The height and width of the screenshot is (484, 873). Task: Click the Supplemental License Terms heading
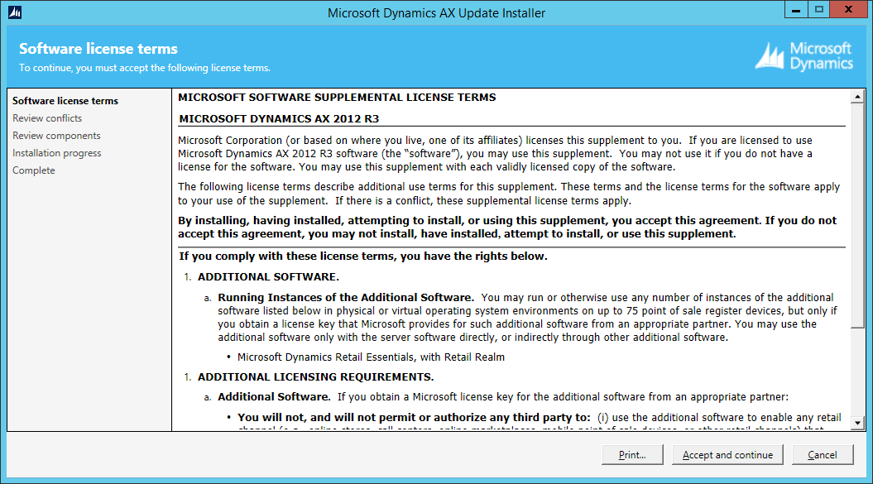[337, 98]
